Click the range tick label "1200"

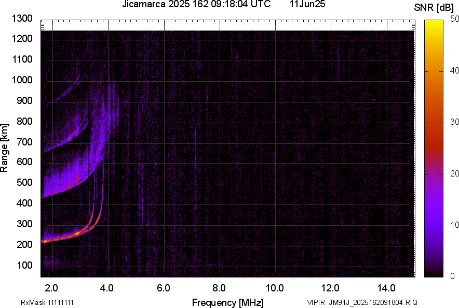(22, 38)
